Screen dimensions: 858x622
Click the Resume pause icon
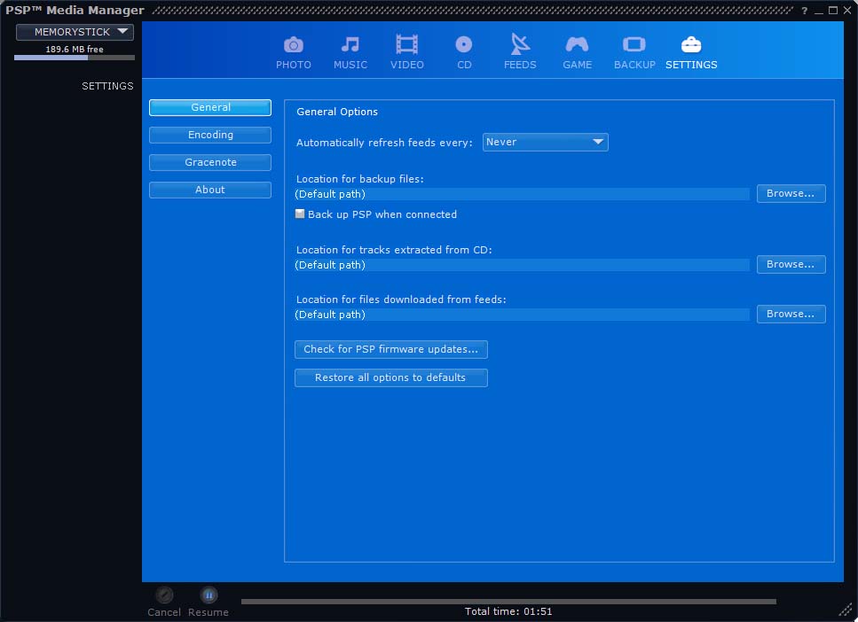coord(209,595)
